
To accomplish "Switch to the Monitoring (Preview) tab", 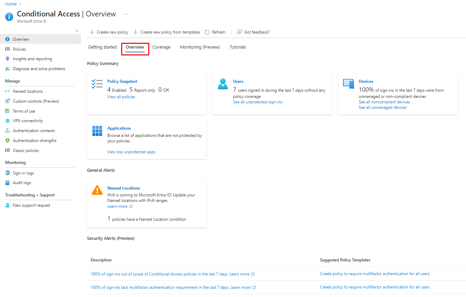I will pos(200,47).
